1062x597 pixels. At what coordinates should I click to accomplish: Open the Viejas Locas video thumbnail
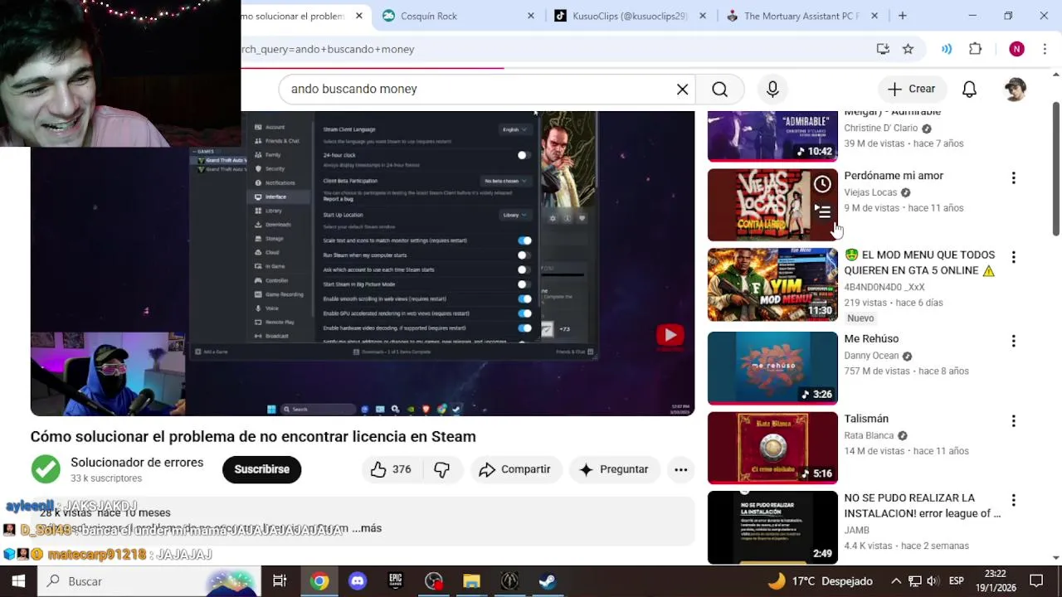pyautogui.click(x=772, y=205)
